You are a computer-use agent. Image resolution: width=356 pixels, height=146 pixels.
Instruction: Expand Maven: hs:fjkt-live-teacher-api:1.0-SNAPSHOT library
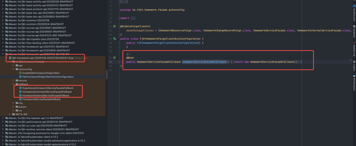pyautogui.click(x=3, y=118)
